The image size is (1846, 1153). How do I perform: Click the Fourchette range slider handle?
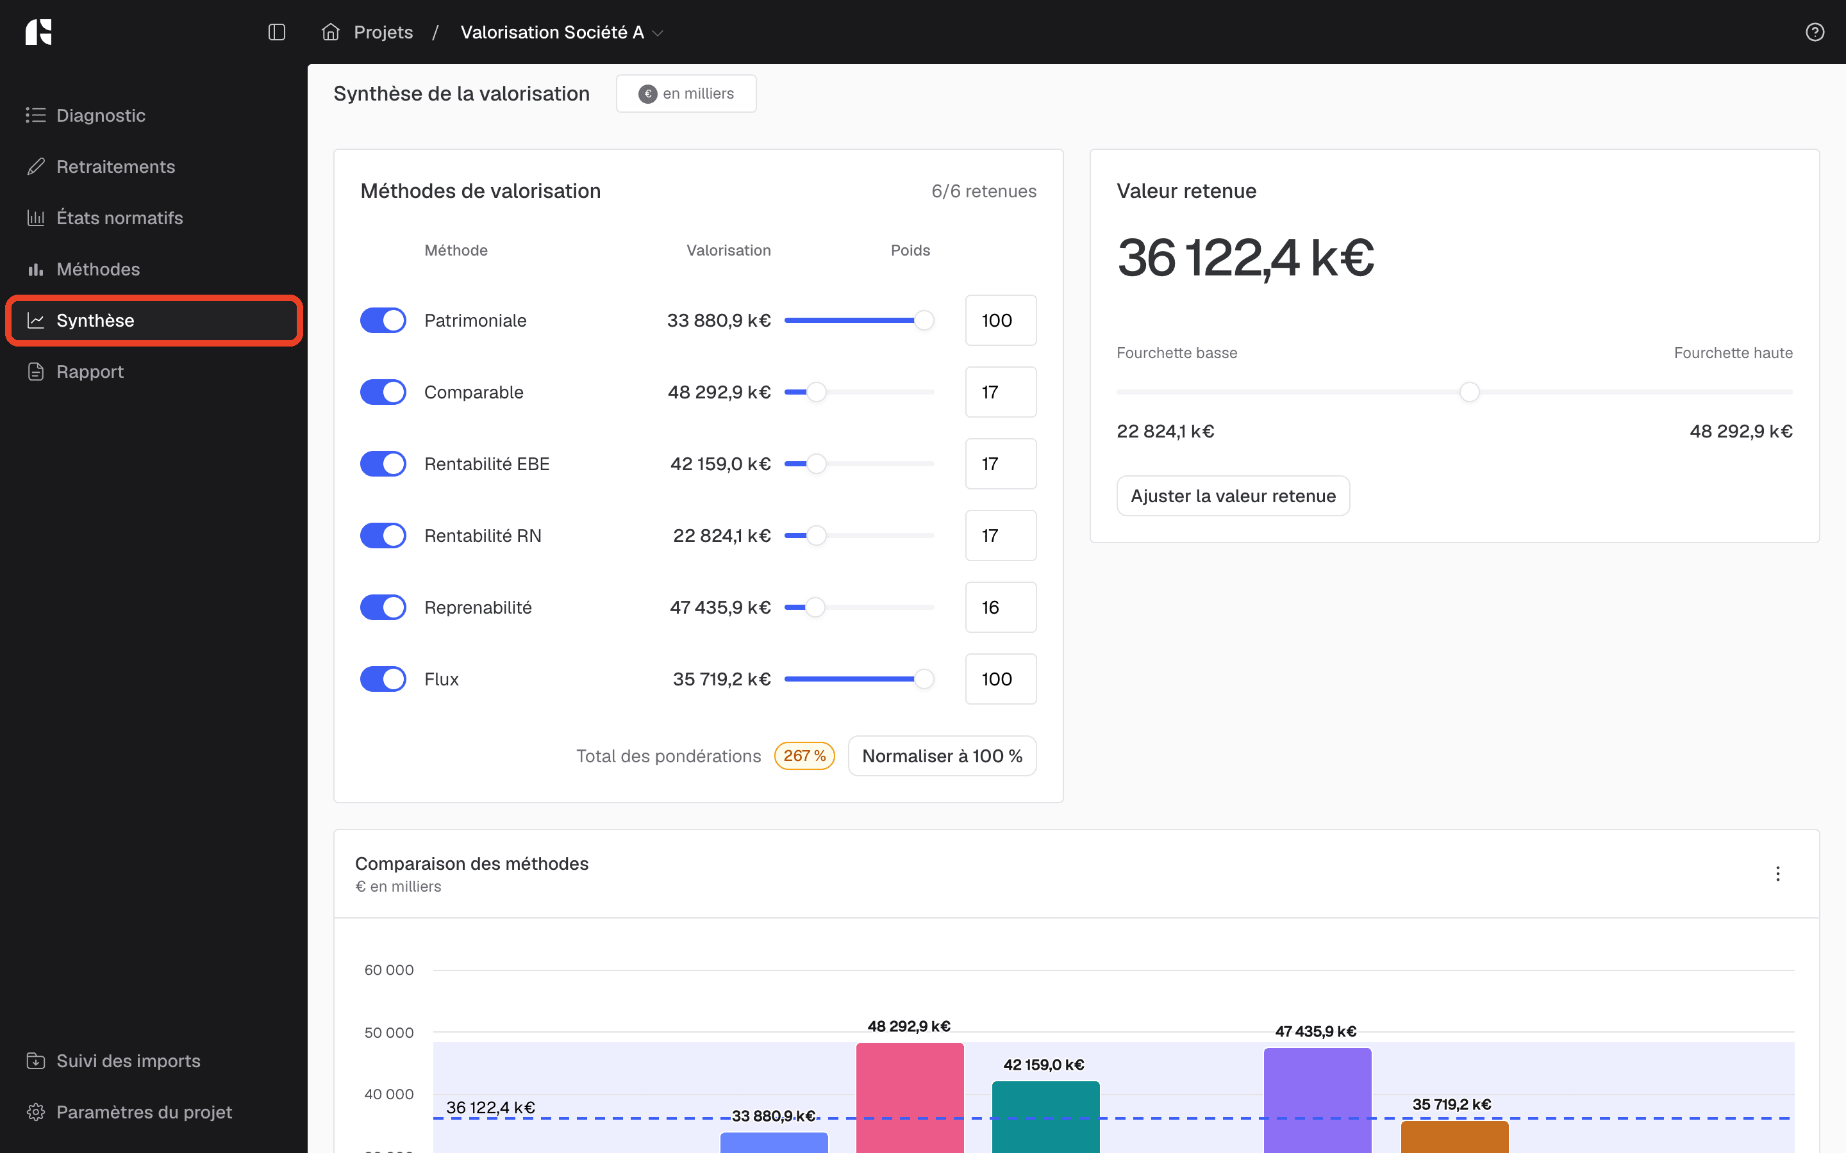point(1469,392)
